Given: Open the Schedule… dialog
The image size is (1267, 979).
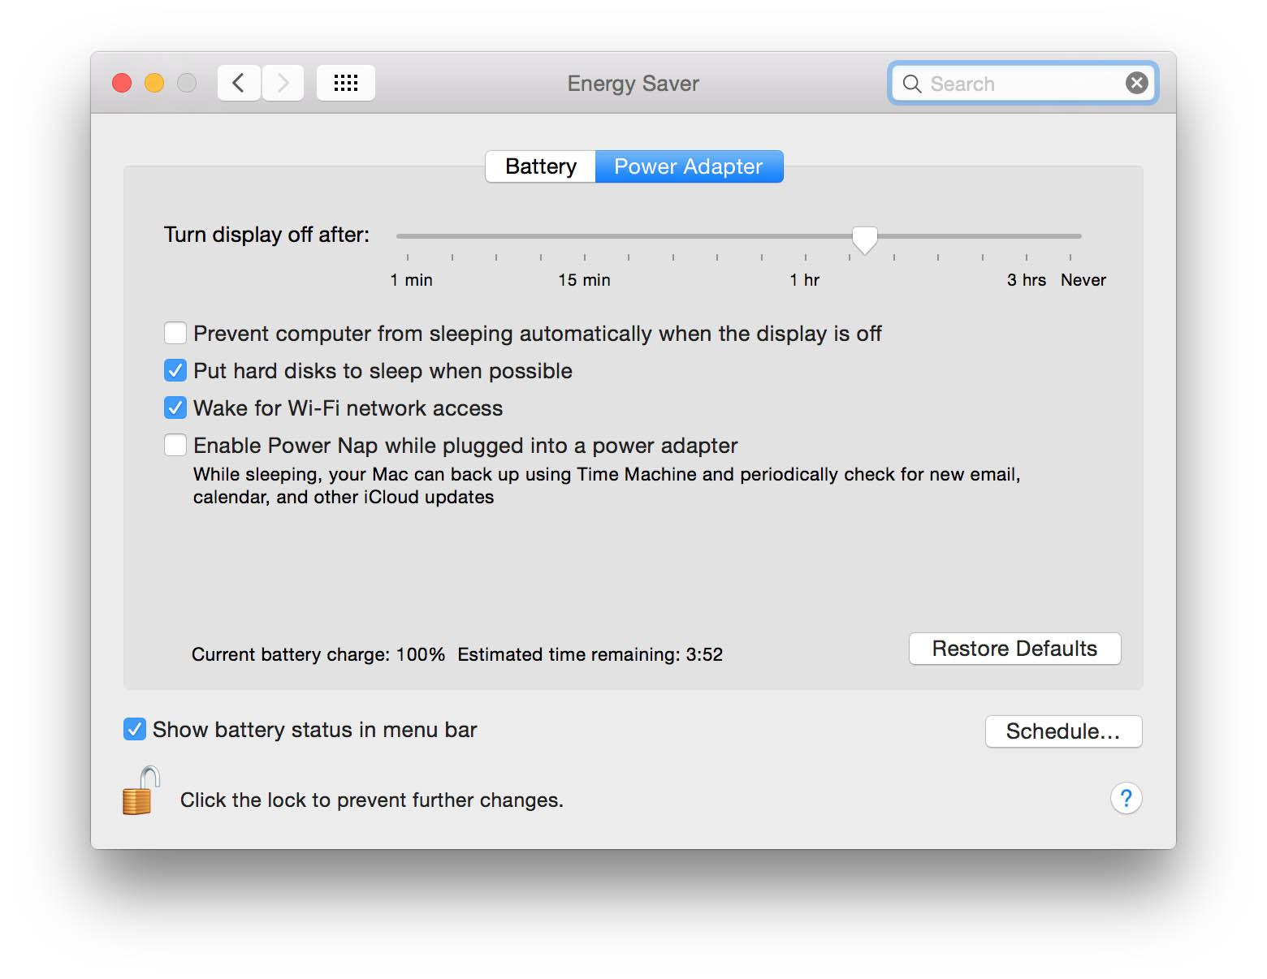Looking at the screenshot, I should point(1063,731).
